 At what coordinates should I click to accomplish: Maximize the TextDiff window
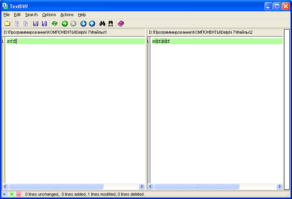point(277,6)
